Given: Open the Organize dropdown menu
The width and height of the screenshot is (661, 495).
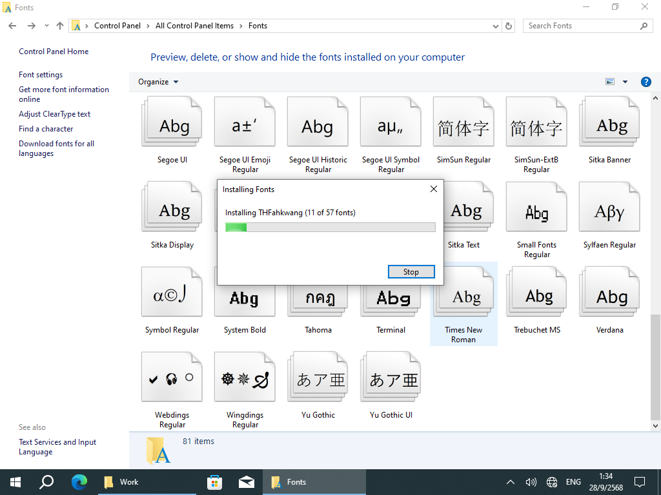Looking at the screenshot, I should click(x=158, y=82).
